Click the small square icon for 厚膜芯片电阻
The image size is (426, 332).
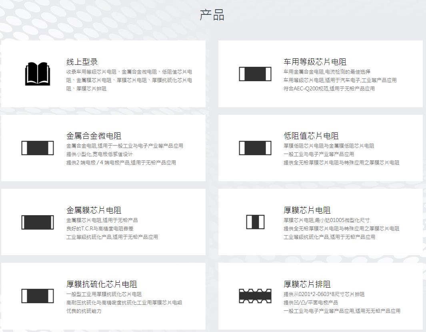coord(255,222)
